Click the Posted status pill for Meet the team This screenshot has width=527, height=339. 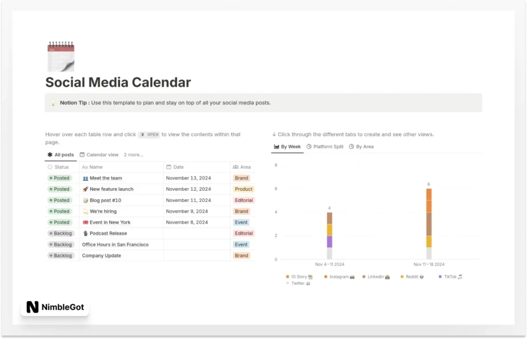tap(59, 178)
